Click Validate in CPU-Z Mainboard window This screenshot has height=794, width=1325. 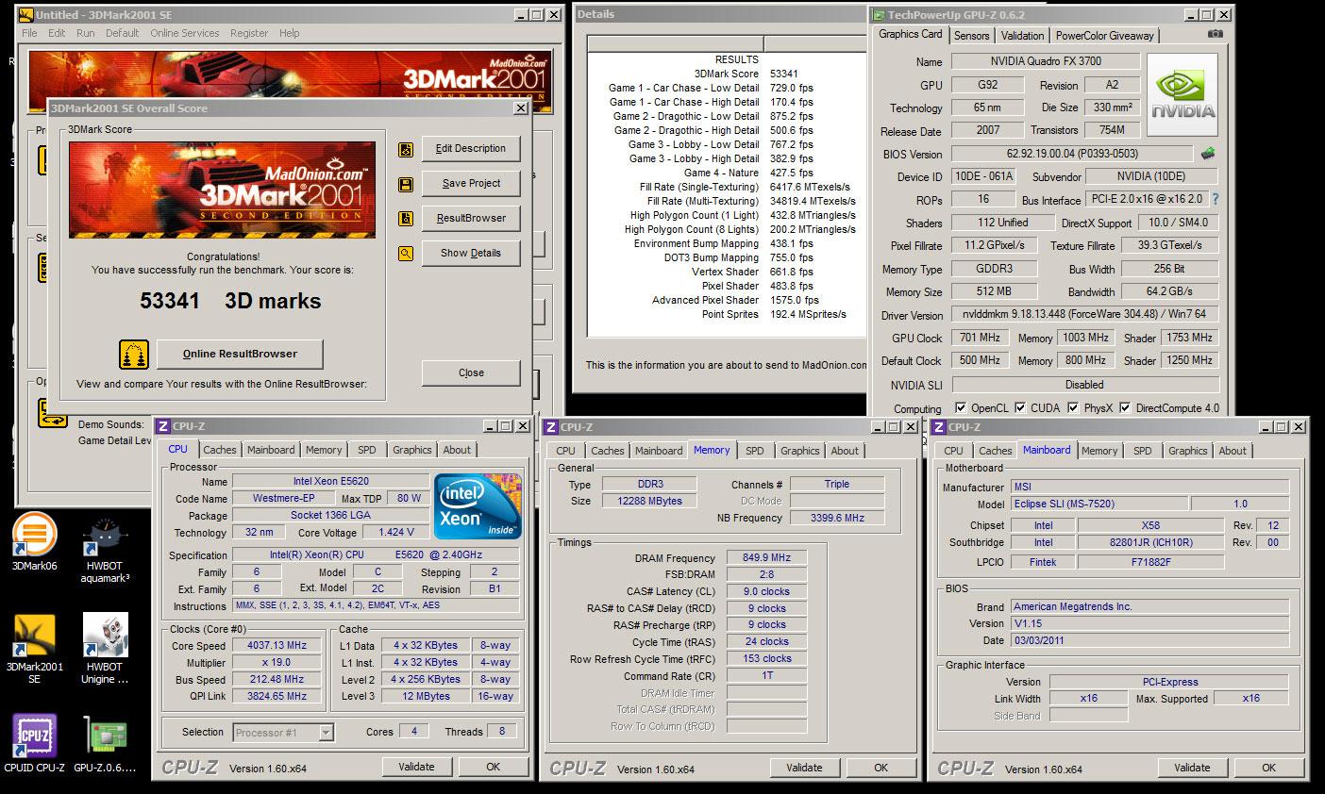coord(1192,769)
